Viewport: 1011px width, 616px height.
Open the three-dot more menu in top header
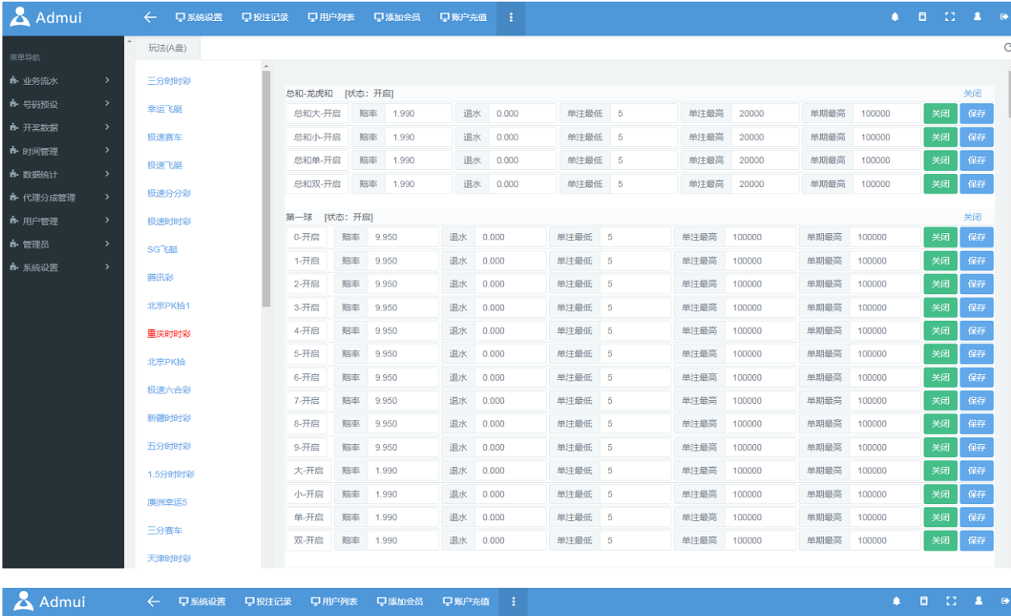click(x=511, y=17)
